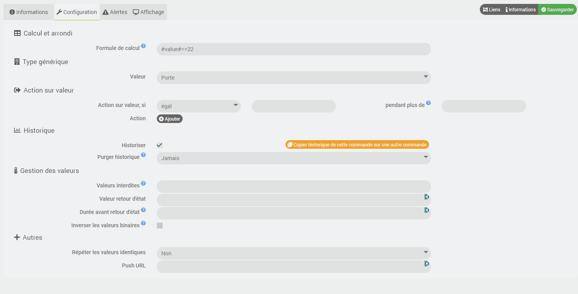This screenshot has width=578, height=294.
Task: Open the Valeur generic type dropdown
Action: point(293,78)
